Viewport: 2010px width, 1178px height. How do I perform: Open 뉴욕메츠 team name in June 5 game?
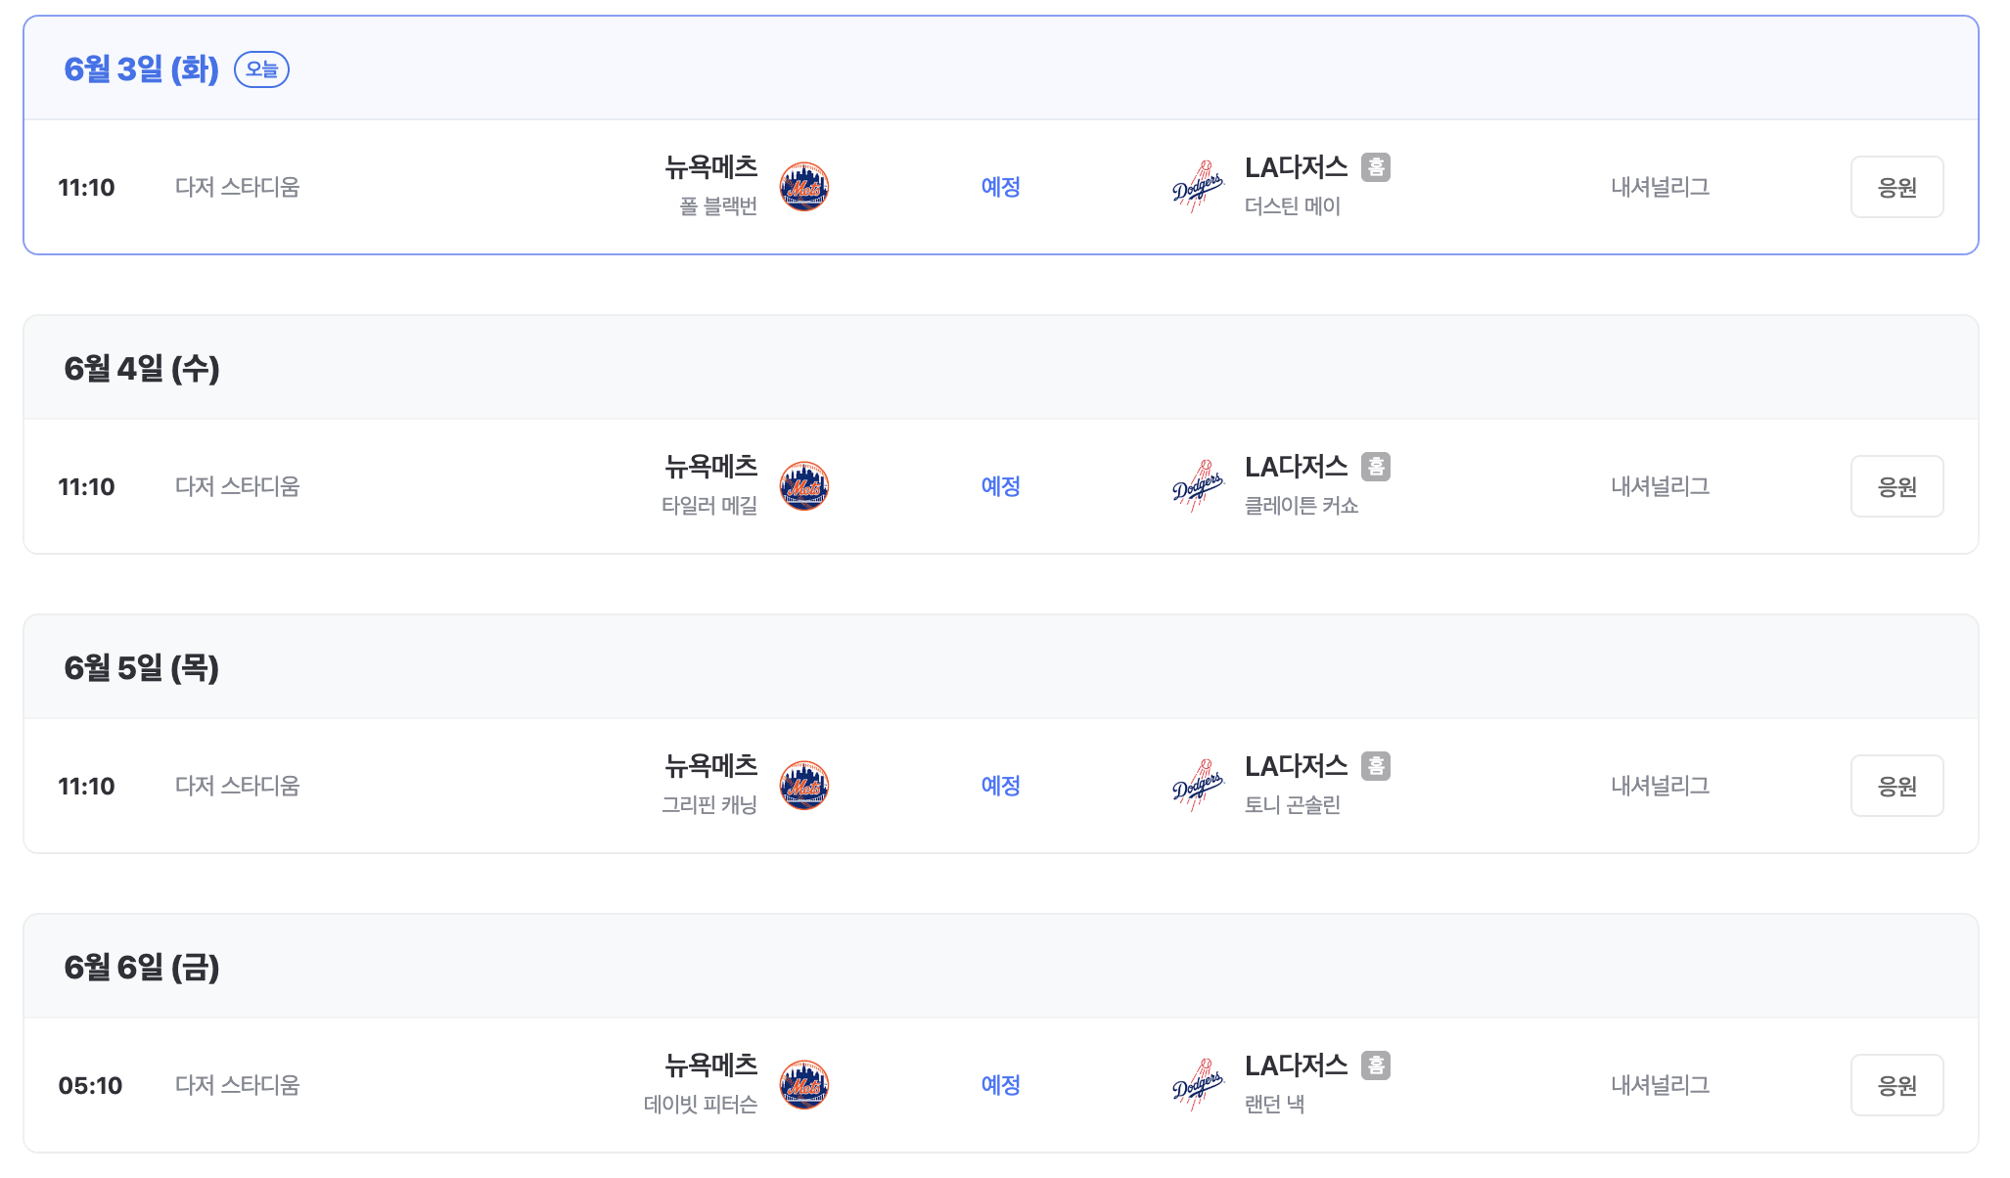711,765
